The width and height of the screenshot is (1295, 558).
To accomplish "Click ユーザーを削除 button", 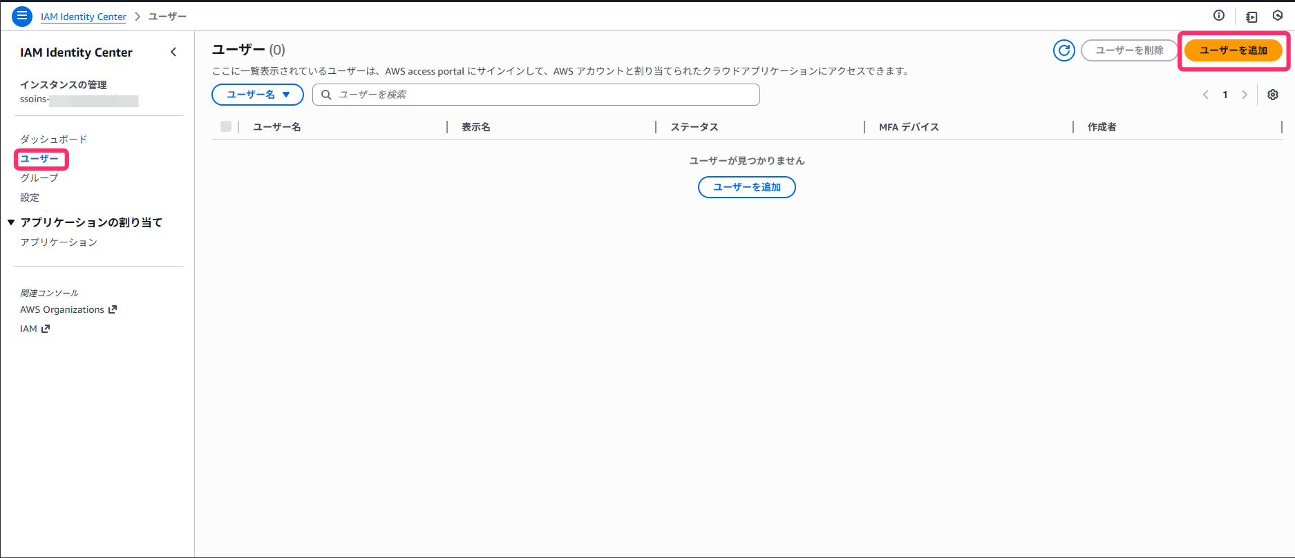I will pyautogui.click(x=1130, y=50).
